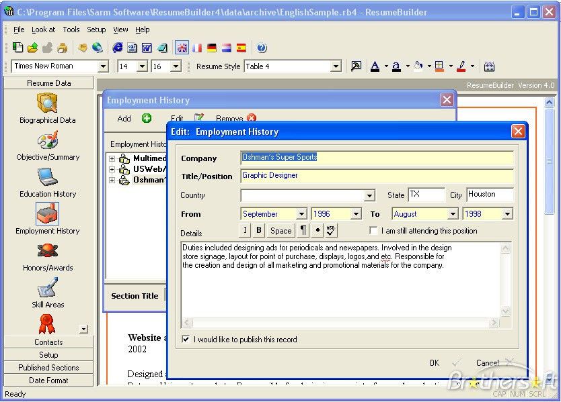This screenshot has height=402, width=561.
Task: Click the blue Help question mark icon
Action: click(x=262, y=48)
